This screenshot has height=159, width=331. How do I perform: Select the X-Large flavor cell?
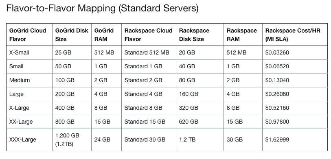point(29,108)
